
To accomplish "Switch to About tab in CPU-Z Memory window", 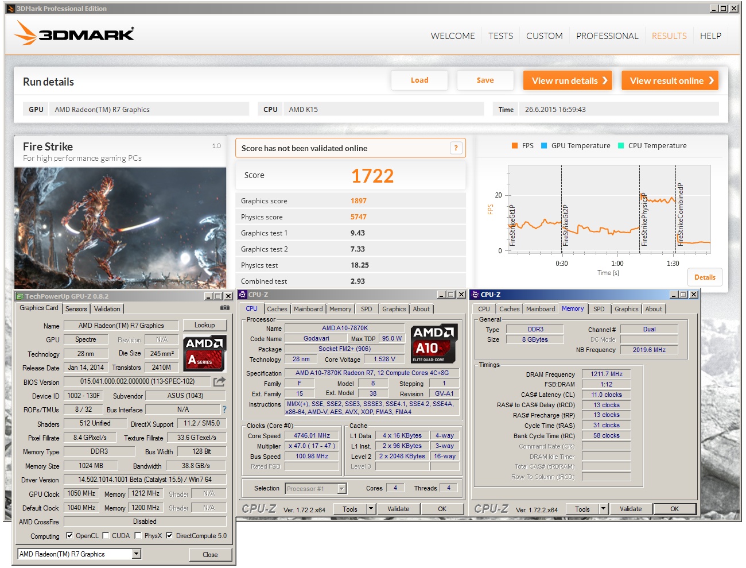I will [x=654, y=309].
